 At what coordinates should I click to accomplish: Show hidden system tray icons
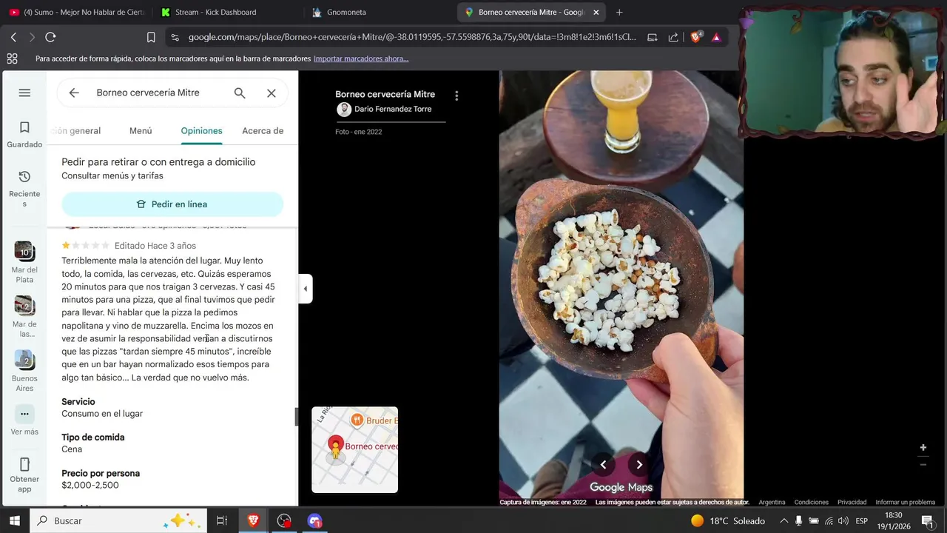pyautogui.click(x=784, y=520)
